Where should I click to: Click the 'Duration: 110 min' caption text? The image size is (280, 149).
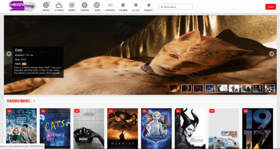[24, 55]
